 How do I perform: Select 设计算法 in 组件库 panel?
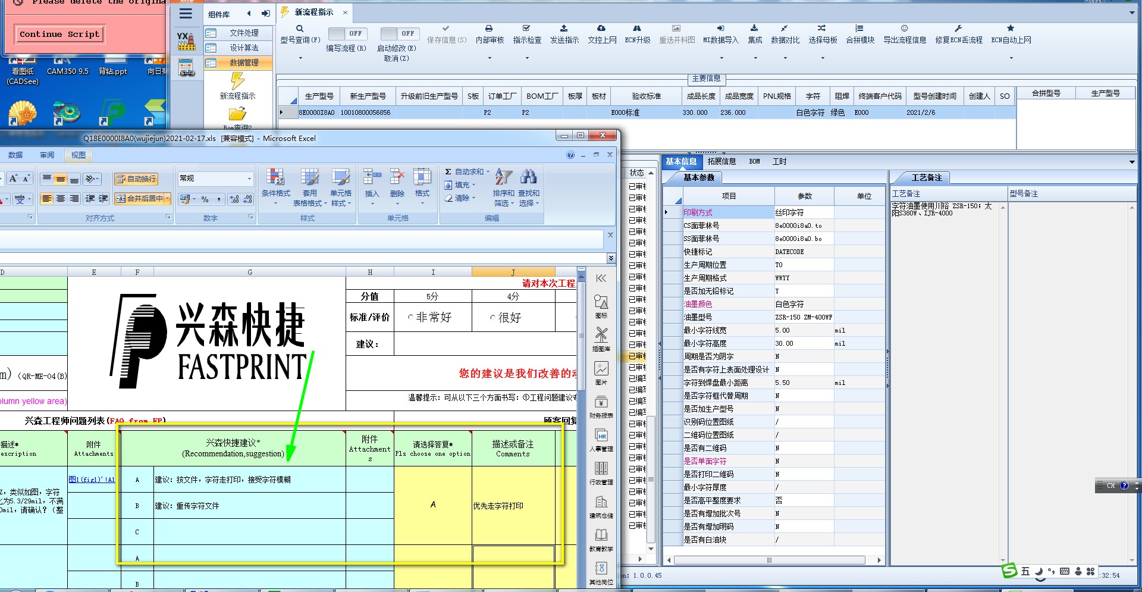click(239, 48)
